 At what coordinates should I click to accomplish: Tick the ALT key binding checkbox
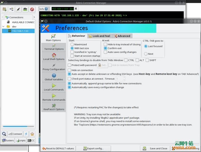(x=137, y=60)
